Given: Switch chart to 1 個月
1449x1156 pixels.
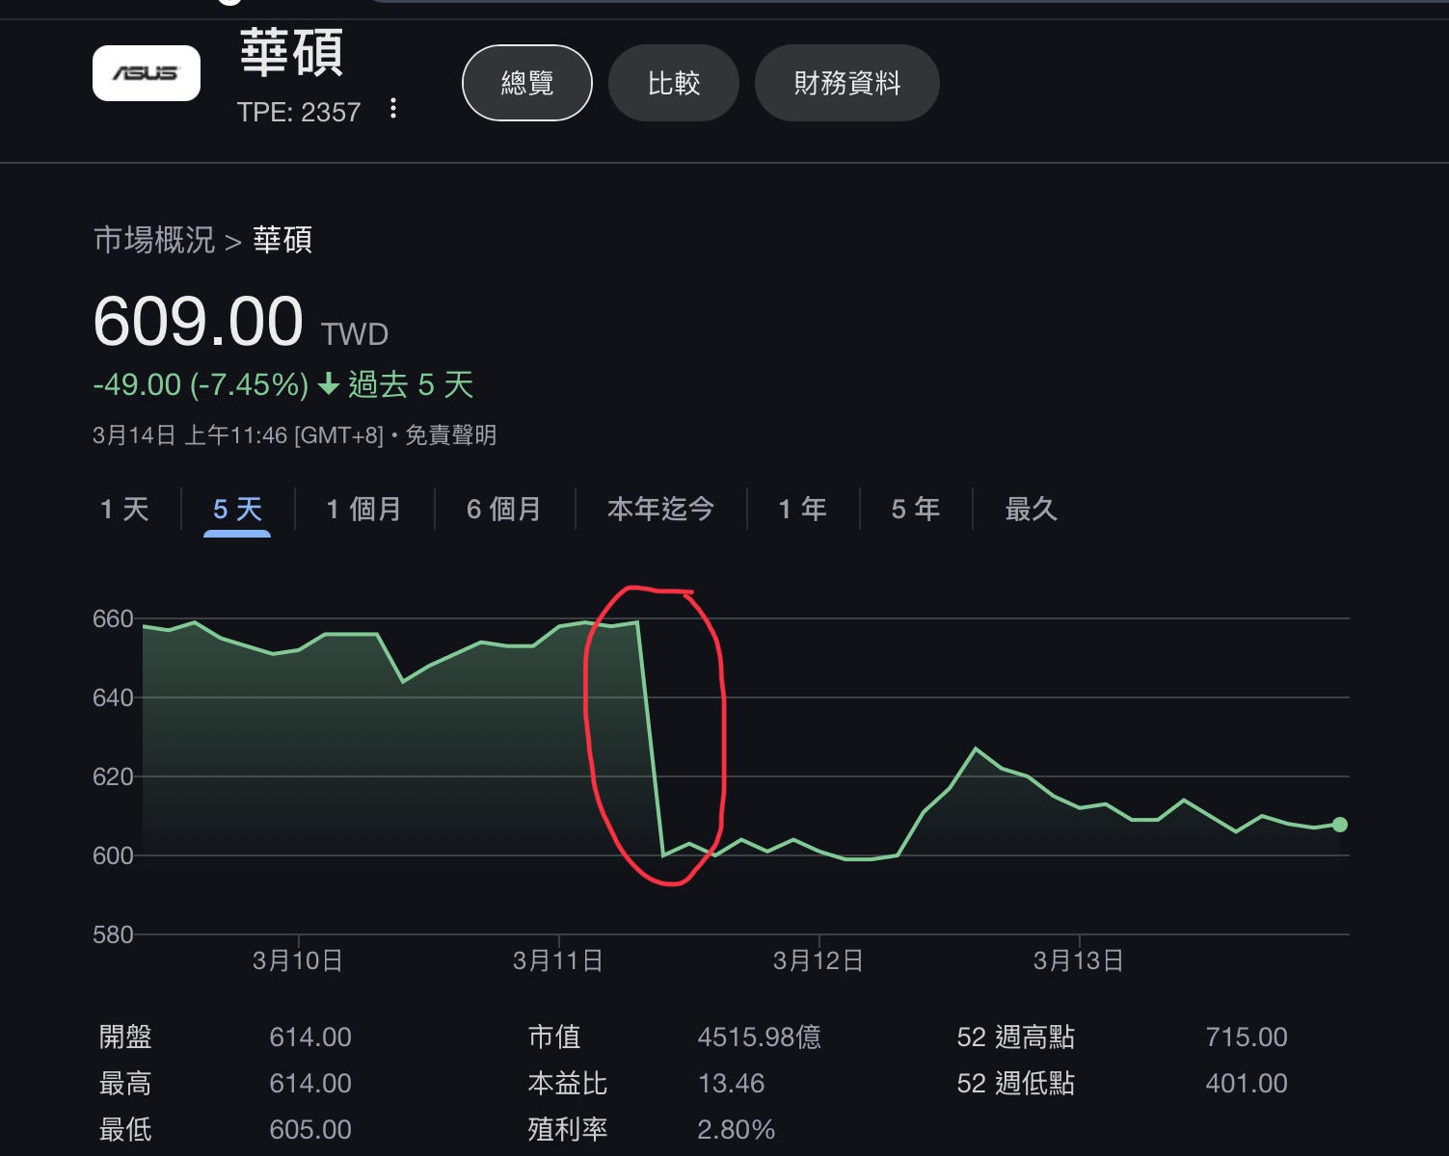Looking at the screenshot, I should click(x=363, y=509).
